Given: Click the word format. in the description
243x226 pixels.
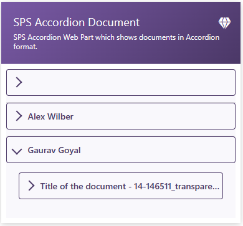Looking at the screenshot, I should coord(26,47).
